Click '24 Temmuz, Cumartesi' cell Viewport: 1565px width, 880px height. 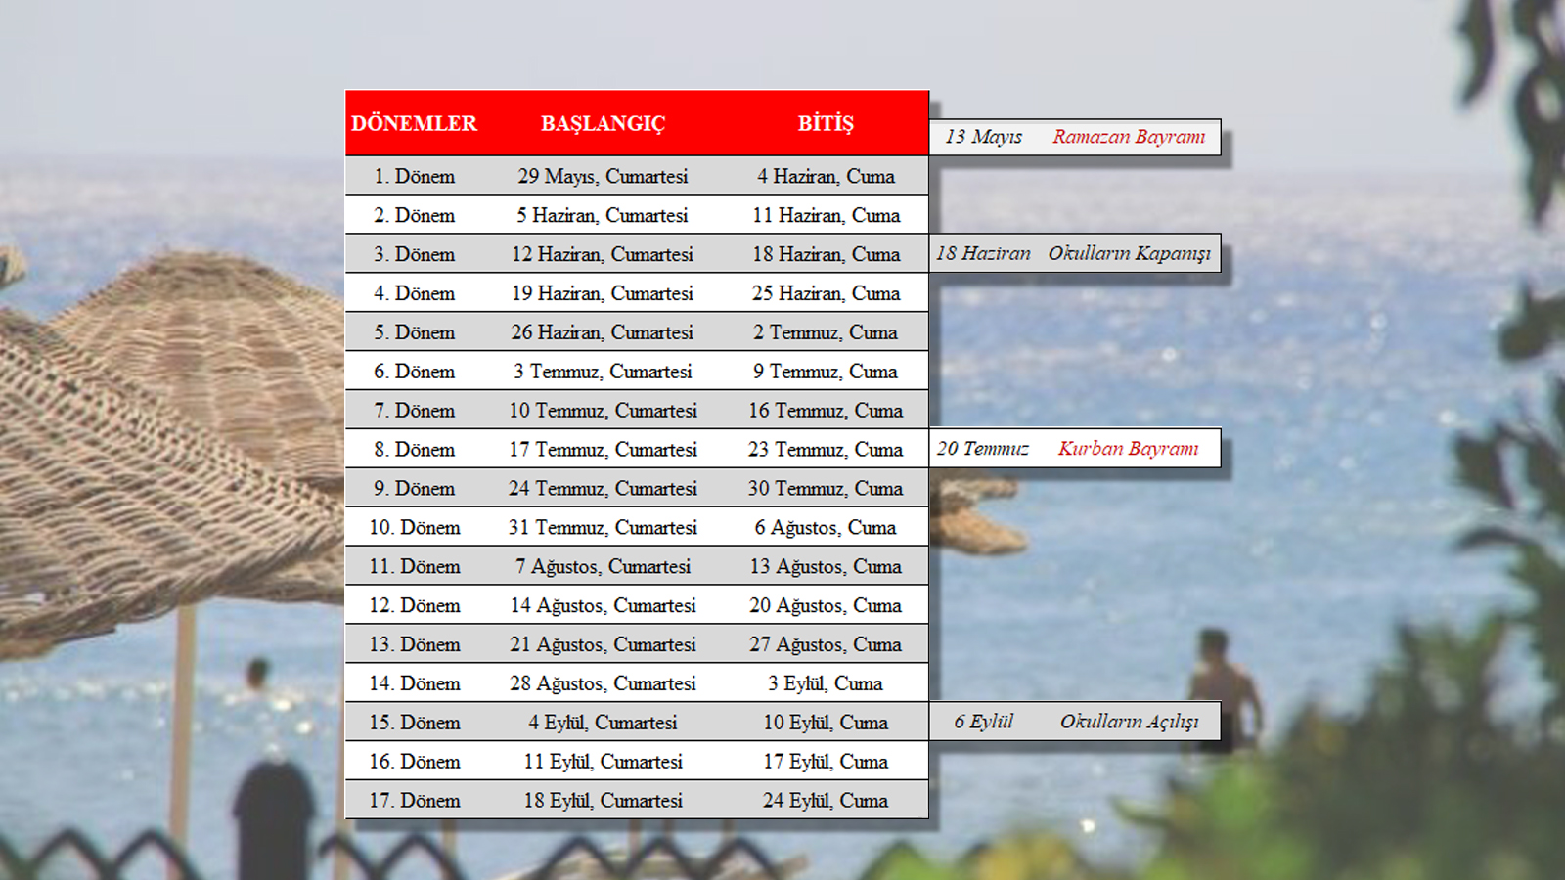point(603,489)
